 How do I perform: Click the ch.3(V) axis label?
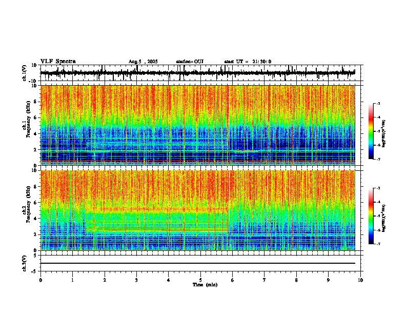point(24,263)
